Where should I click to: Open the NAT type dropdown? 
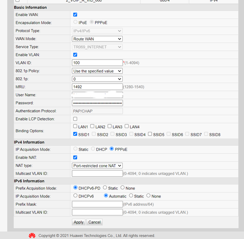coord(97,165)
